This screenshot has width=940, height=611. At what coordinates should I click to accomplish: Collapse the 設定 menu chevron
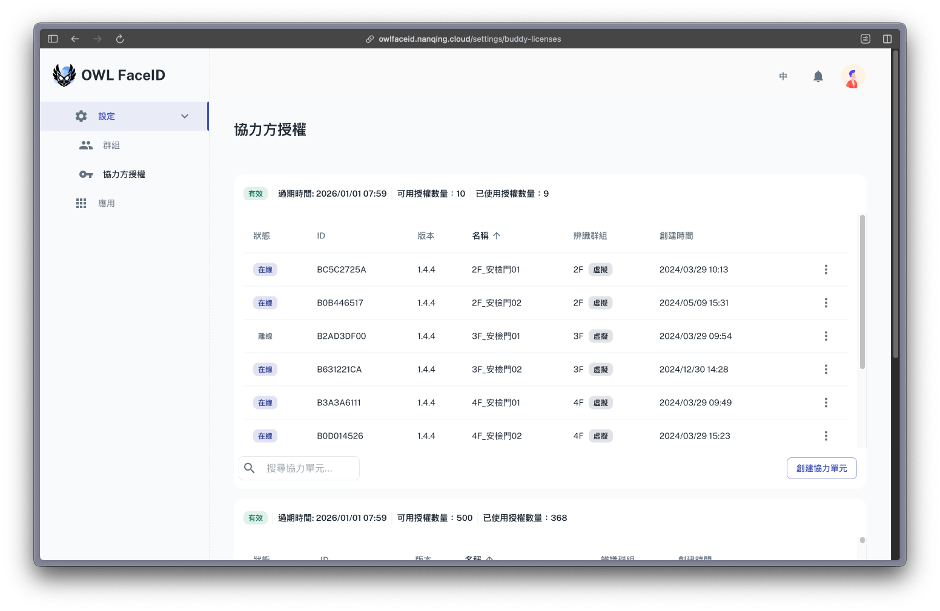click(185, 116)
